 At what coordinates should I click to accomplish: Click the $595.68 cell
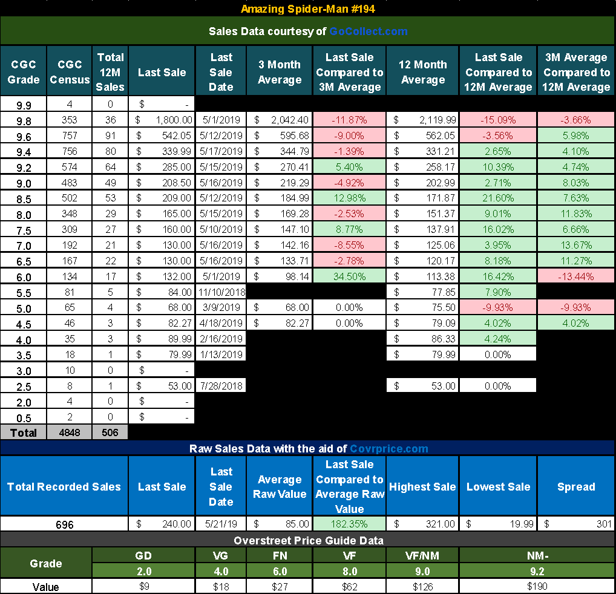point(280,135)
